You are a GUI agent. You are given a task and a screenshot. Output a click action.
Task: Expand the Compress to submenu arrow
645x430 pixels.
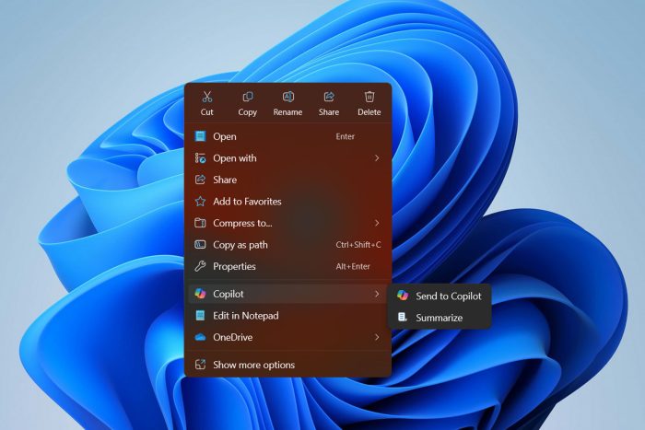(x=377, y=223)
